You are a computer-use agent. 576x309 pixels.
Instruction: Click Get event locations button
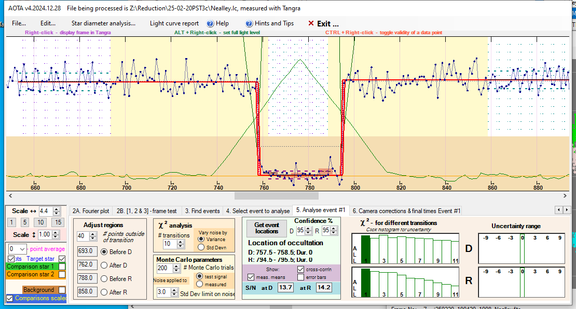coord(267,228)
